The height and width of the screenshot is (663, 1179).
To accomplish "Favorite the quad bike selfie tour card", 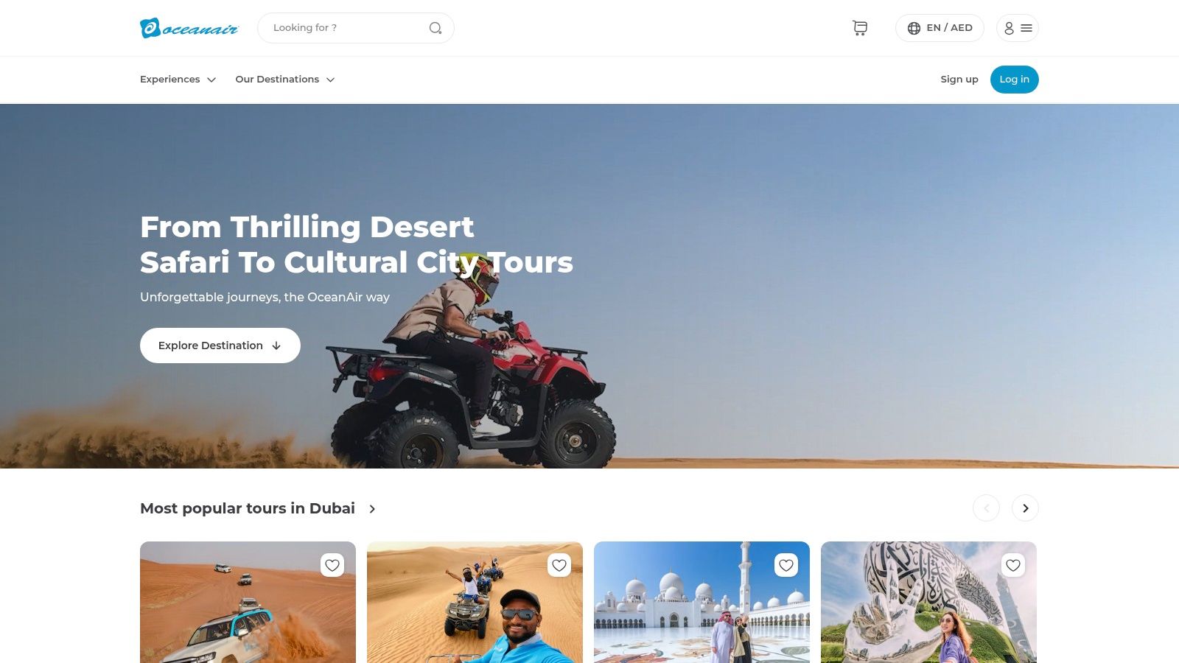I will (559, 565).
